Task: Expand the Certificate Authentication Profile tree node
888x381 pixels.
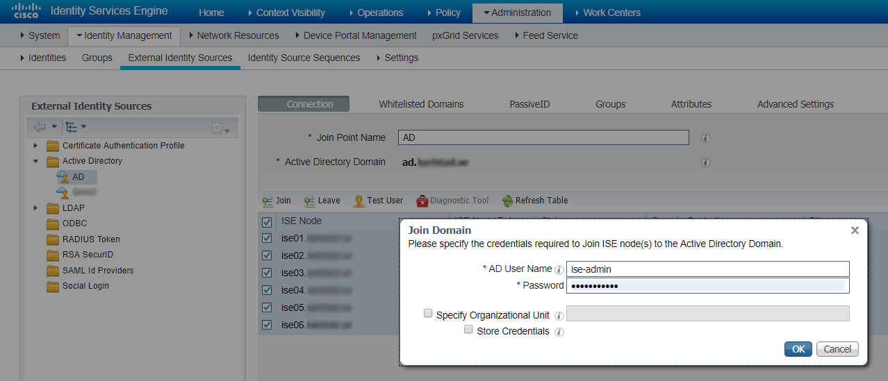Action: [35, 146]
